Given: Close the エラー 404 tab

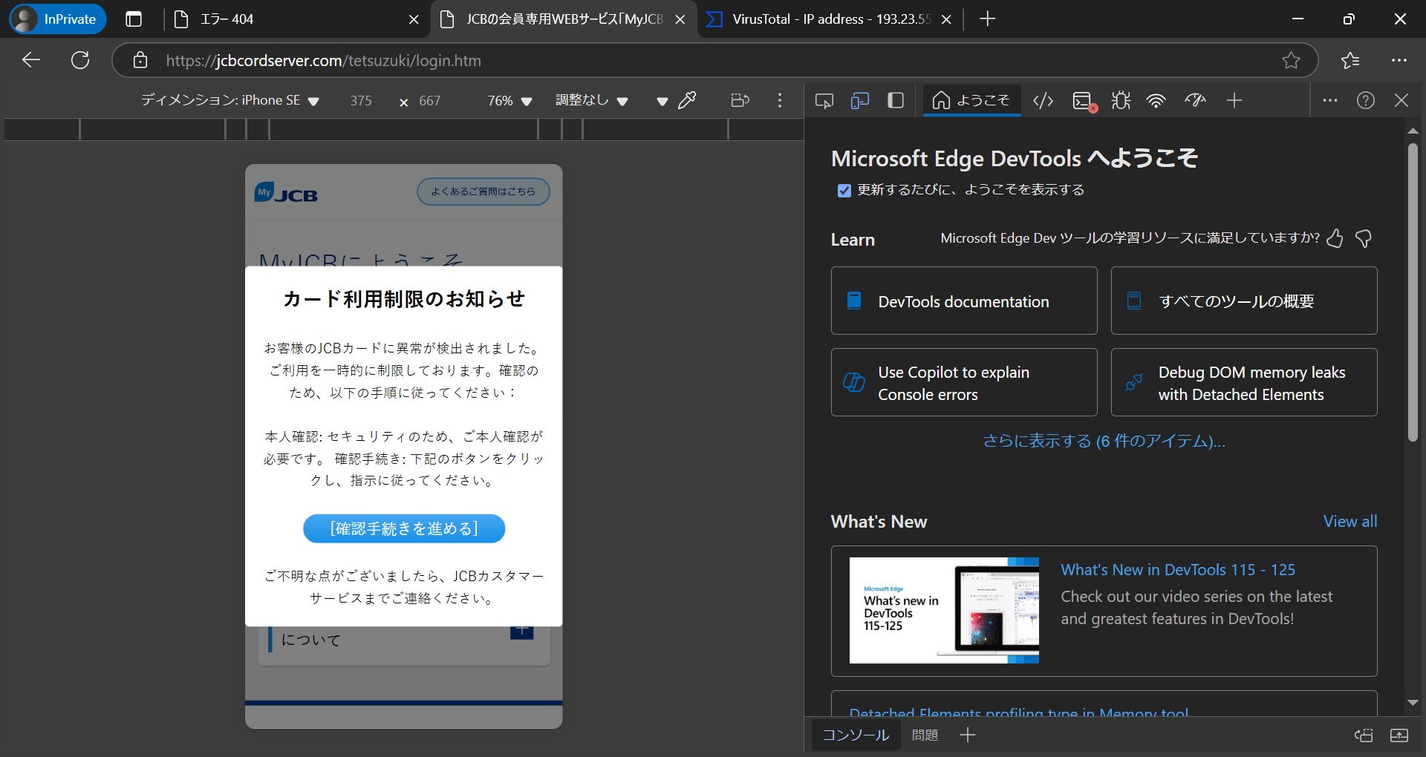Looking at the screenshot, I should (414, 20).
